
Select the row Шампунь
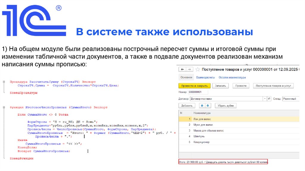[239, 136]
